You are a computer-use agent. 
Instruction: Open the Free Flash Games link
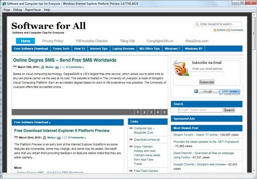tap(146, 171)
